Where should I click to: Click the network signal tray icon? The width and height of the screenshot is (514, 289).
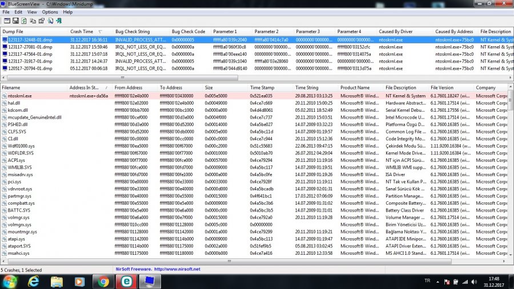point(465,282)
